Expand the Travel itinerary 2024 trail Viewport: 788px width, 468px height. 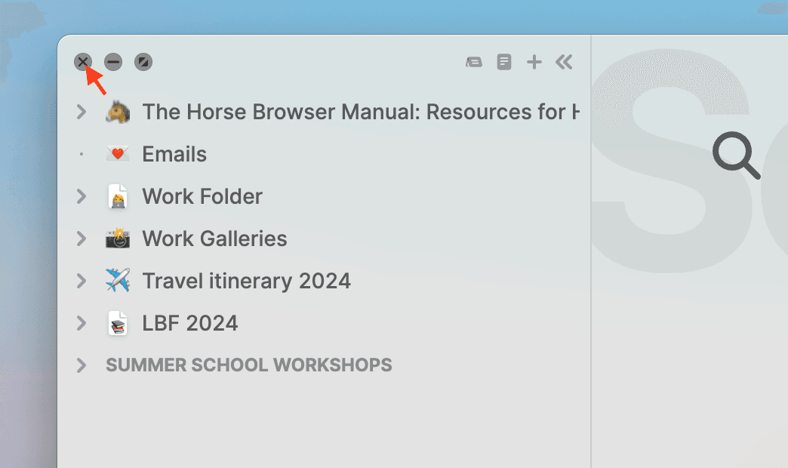tap(82, 281)
